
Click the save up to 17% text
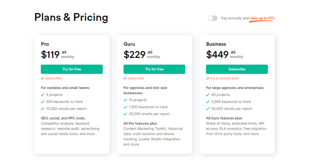tap(262, 18)
